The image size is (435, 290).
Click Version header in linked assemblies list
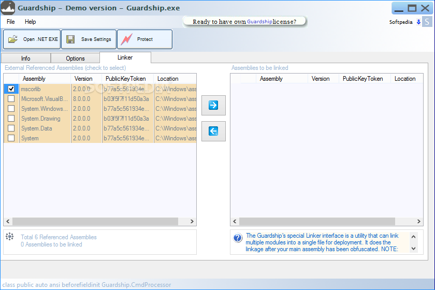tap(323, 79)
